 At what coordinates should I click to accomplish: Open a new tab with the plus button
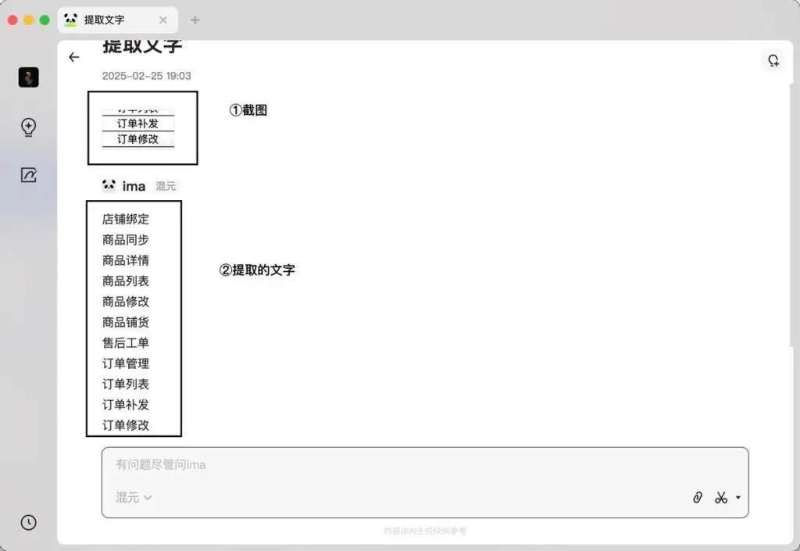[195, 20]
